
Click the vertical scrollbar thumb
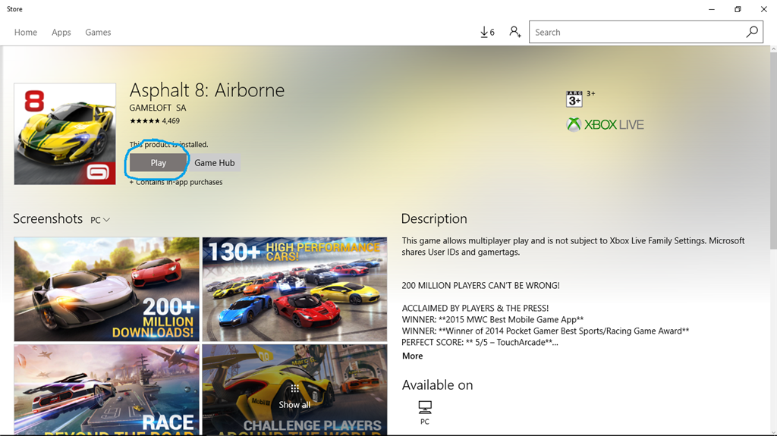tap(773, 151)
